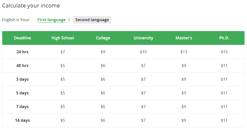The image size is (247, 130).
Task: Select the 24 hrs deadline row label
Action: click(22, 52)
